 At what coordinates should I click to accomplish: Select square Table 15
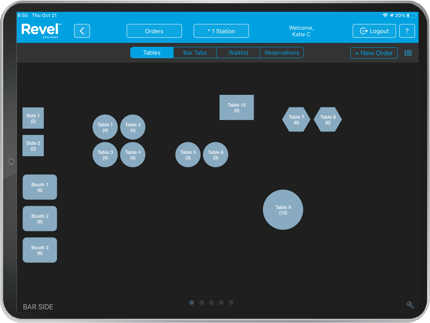(237, 107)
